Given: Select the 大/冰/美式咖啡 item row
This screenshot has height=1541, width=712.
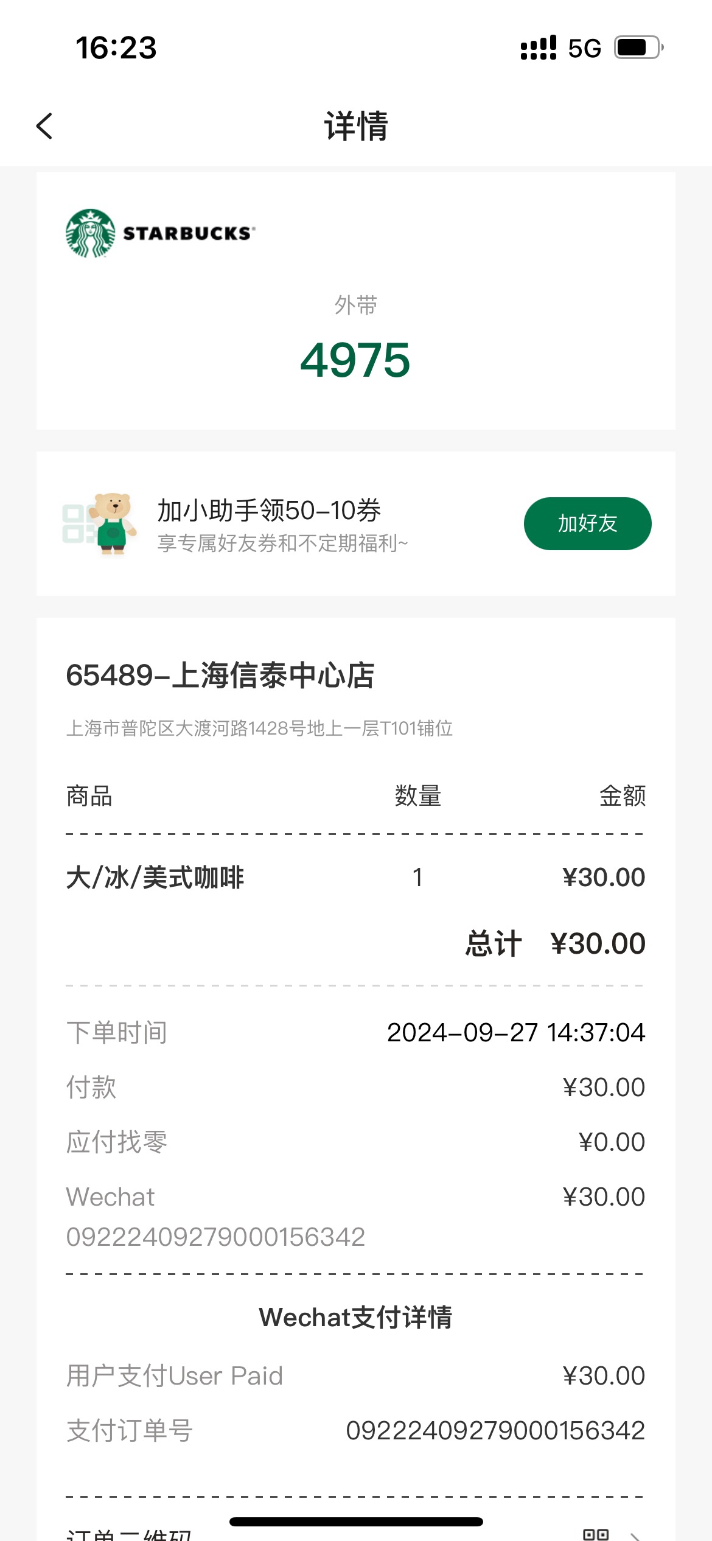Looking at the screenshot, I should (x=355, y=878).
